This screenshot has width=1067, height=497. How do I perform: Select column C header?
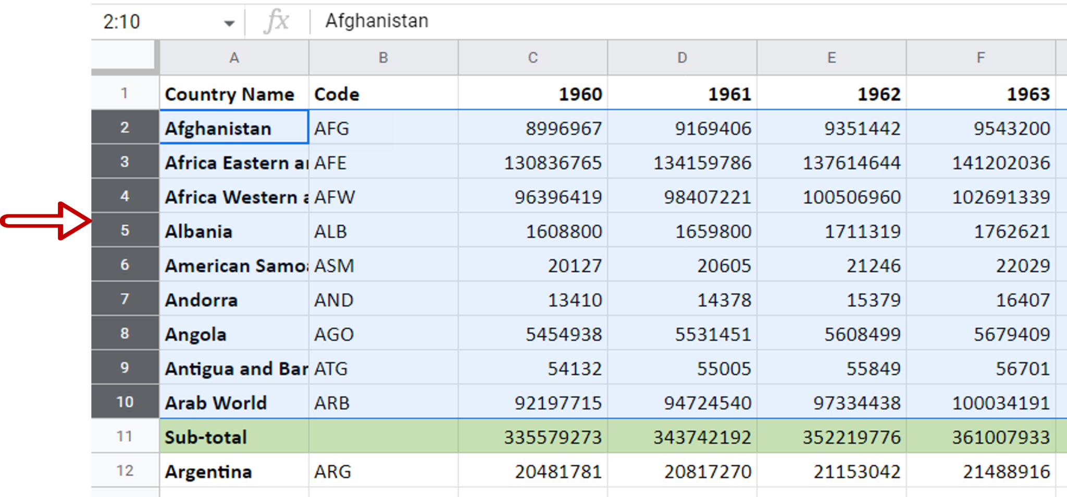click(531, 57)
